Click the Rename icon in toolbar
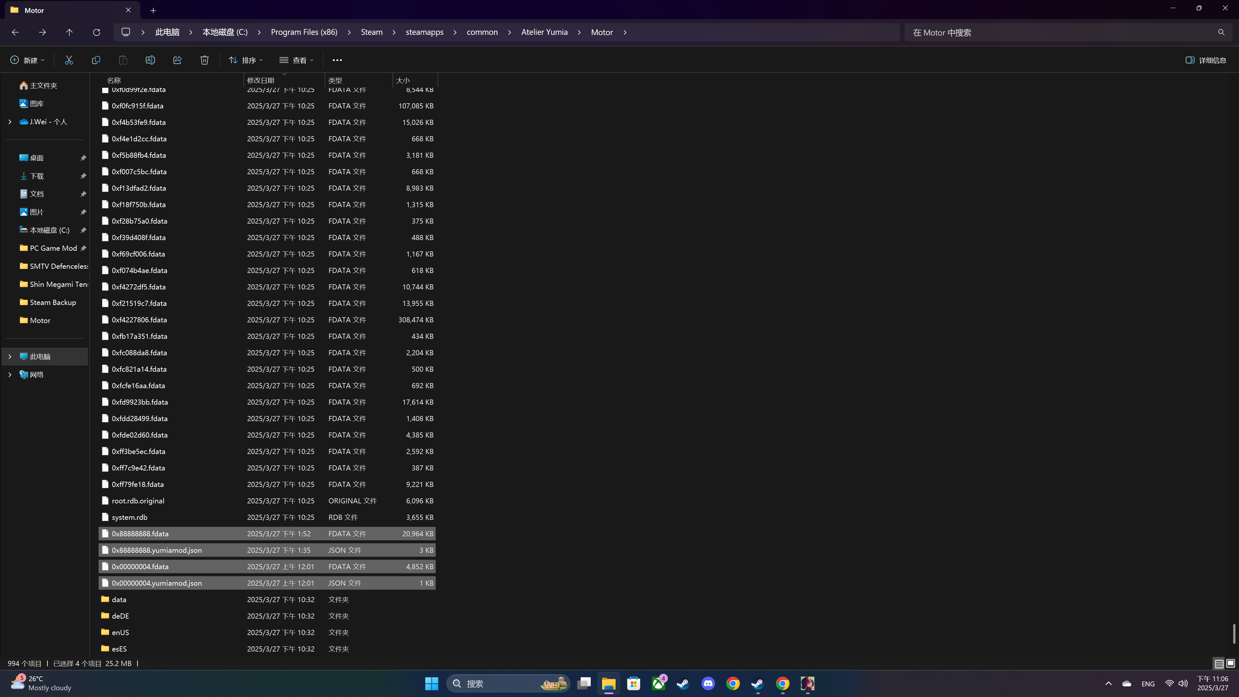Screen dimensions: 1239x697 tap(150, 60)
